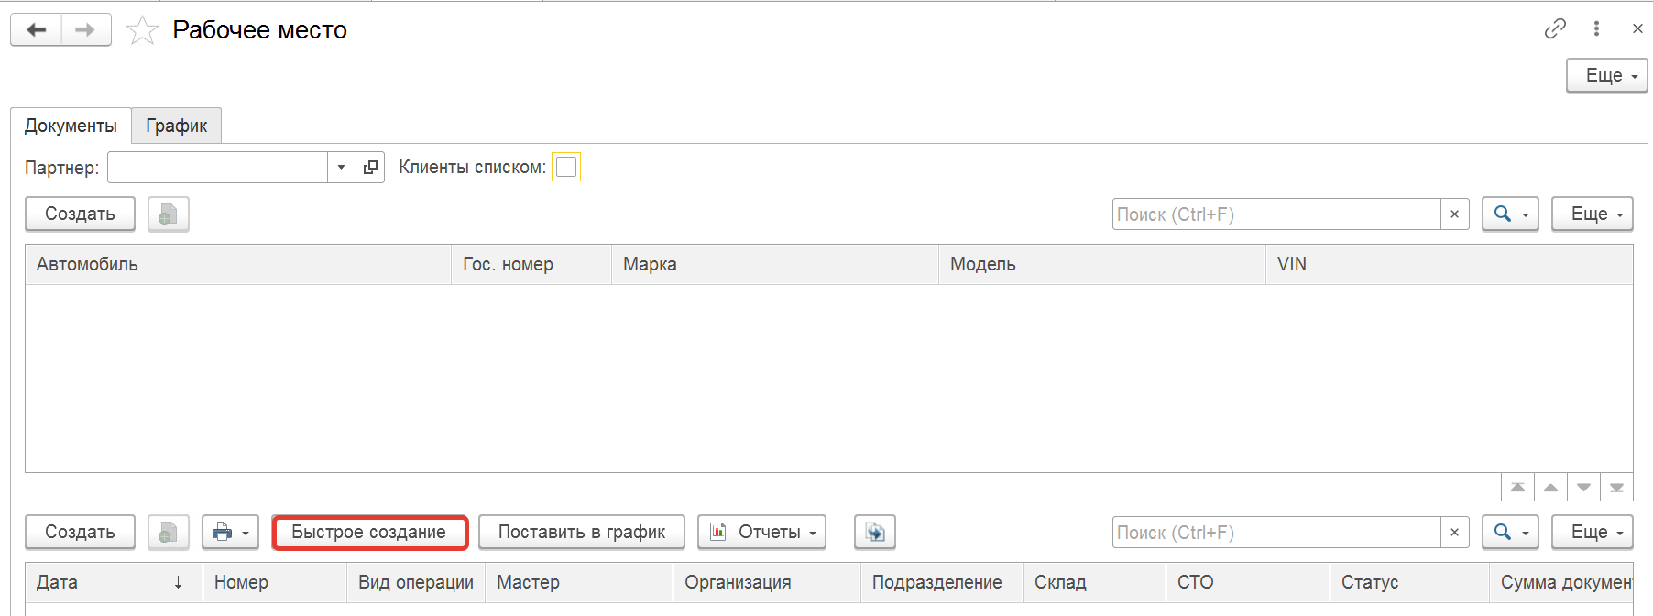The image size is (1653, 616).
Task: Click the Партнер input field
Action: pos(218,167)
